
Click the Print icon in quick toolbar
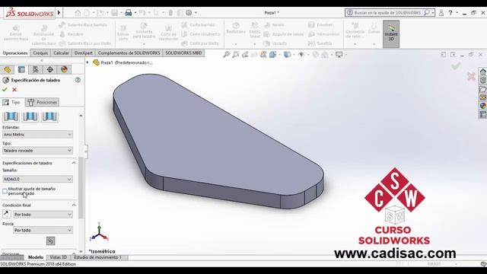(x=129, y=13)
